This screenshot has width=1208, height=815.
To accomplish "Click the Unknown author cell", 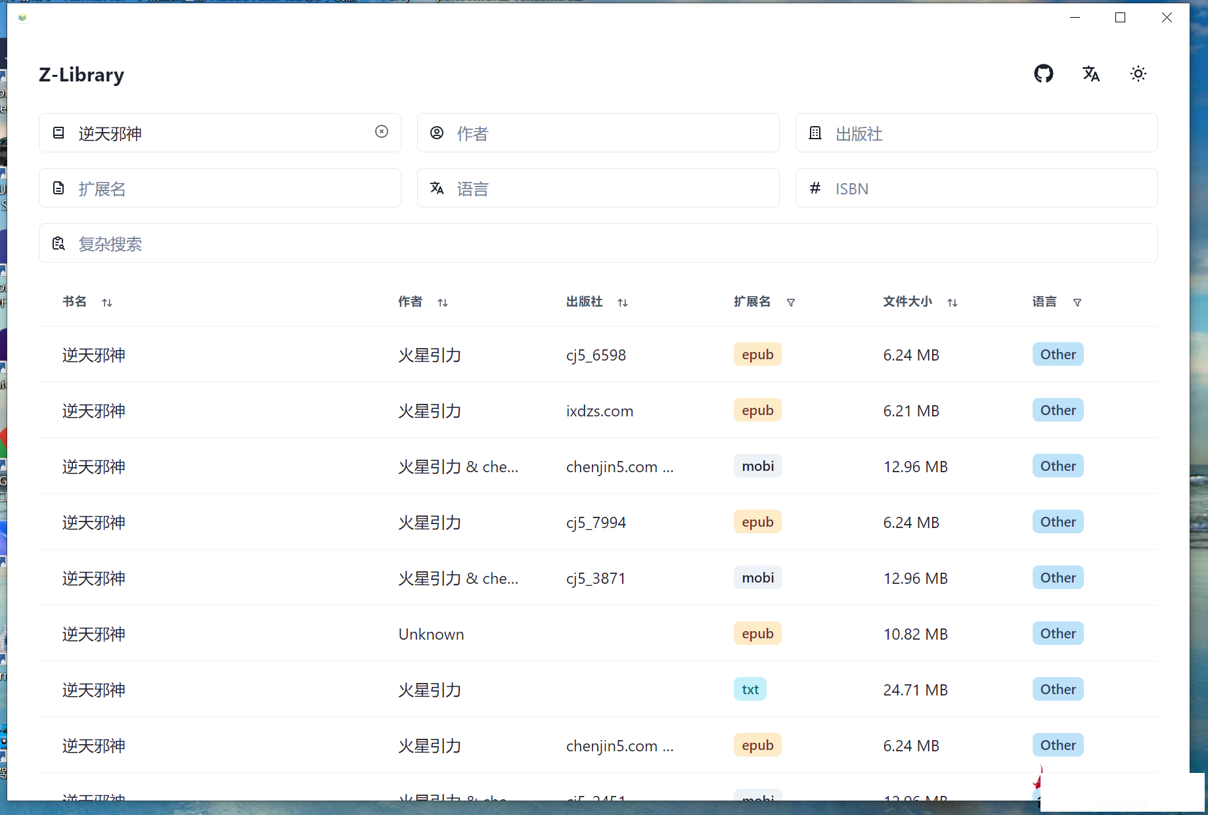I will click(431, 634).
